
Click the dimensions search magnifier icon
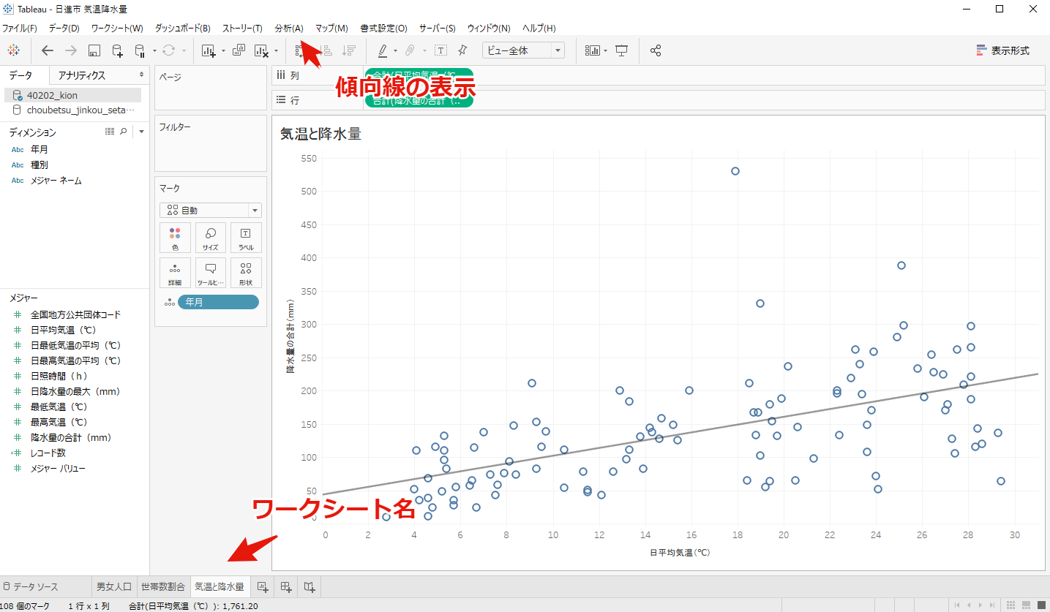point(123,131)
